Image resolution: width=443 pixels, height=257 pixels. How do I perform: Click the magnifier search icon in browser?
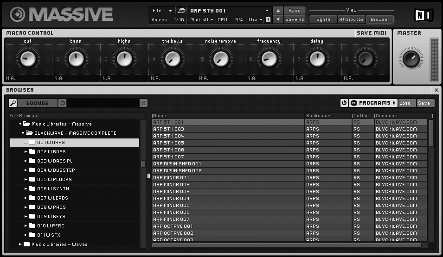pyautogui.click(x=13, y=103)
